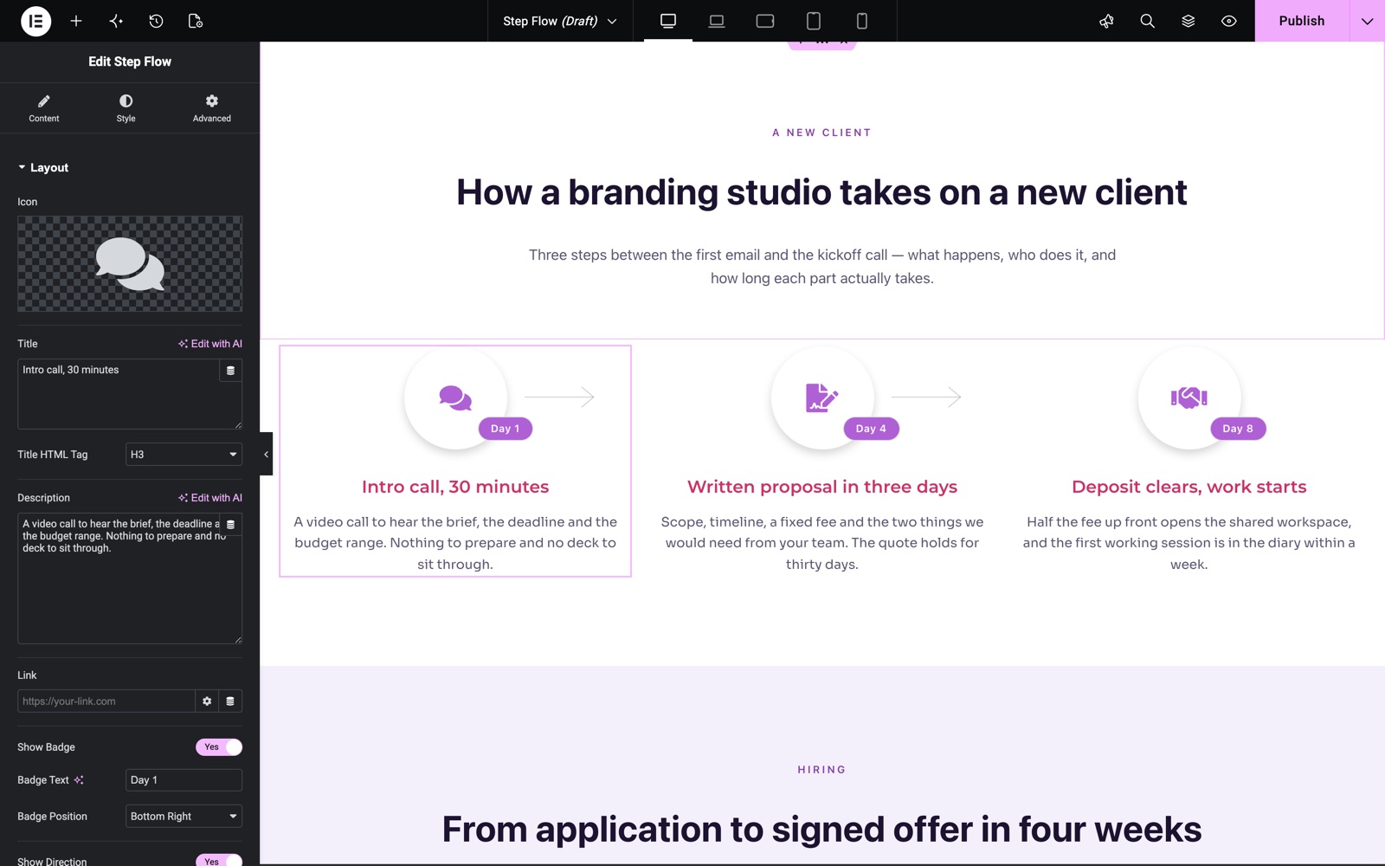Click the Publish button

pyautogui.click(x=1302, y=21)
